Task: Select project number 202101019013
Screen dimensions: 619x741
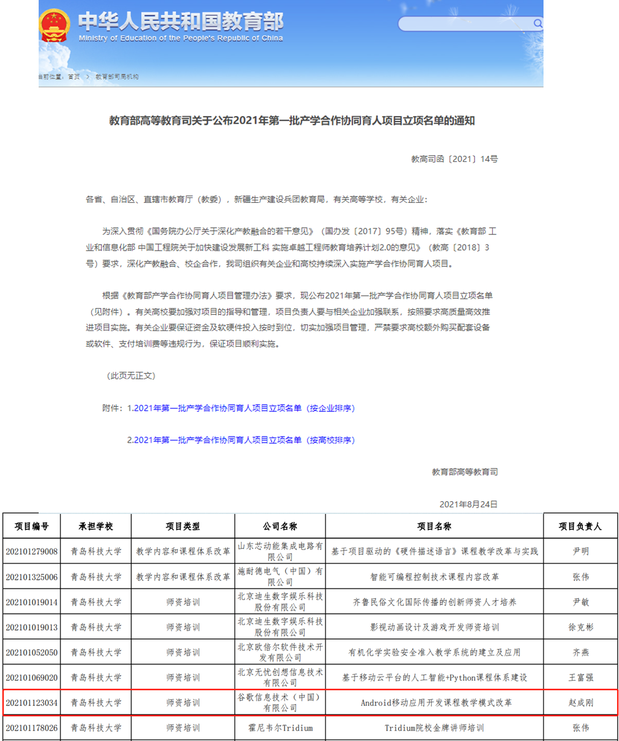Action: click(32, 627)
